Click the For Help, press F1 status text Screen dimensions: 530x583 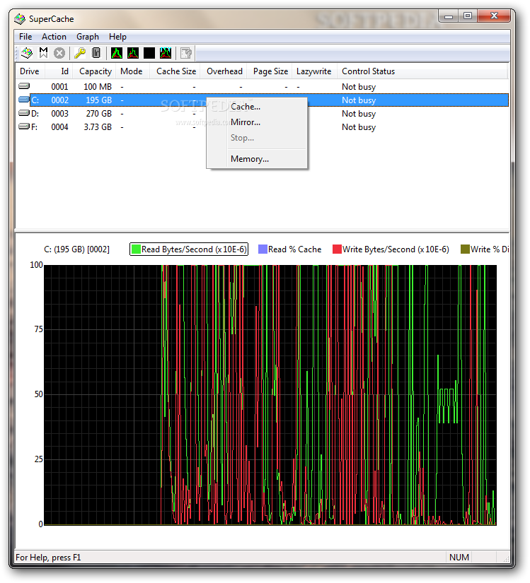coord(48,558)
